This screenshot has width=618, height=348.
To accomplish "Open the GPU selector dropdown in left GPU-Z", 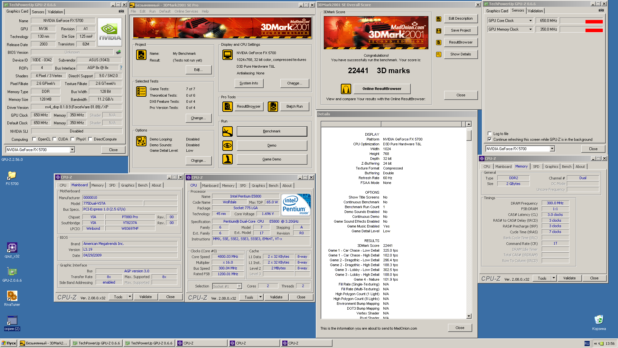I will pyautogui.click(x=72, y=150).
